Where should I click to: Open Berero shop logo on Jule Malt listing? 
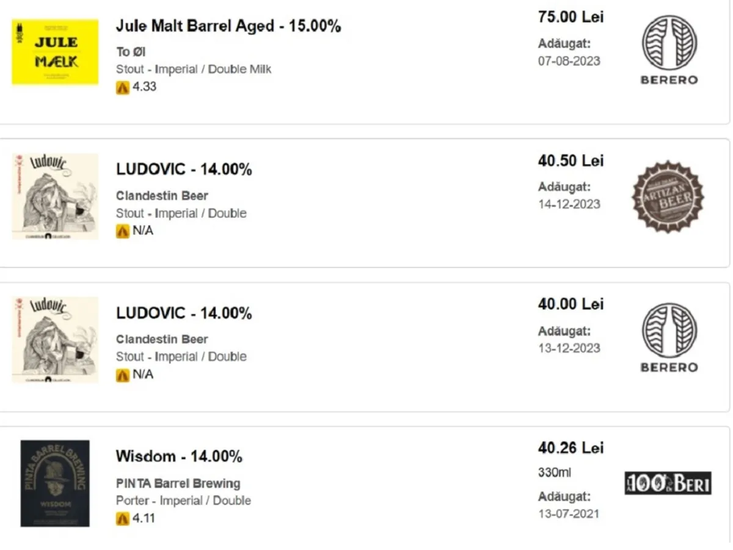669,50
